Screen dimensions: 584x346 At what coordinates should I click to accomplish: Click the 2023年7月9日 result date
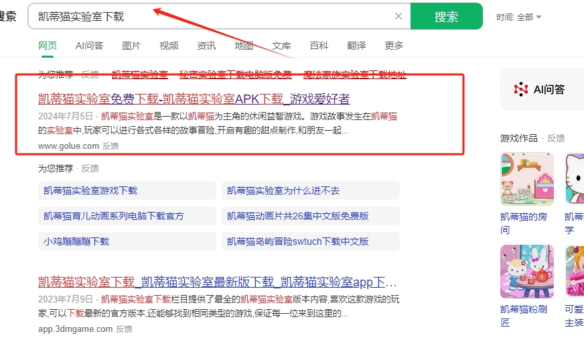coord(65,299)
